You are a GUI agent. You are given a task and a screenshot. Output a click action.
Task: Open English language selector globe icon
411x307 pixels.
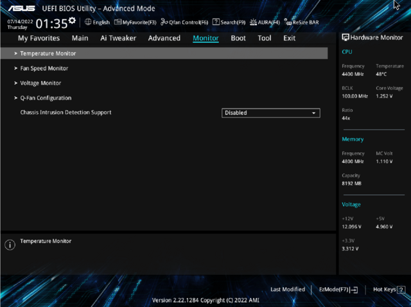89,22
